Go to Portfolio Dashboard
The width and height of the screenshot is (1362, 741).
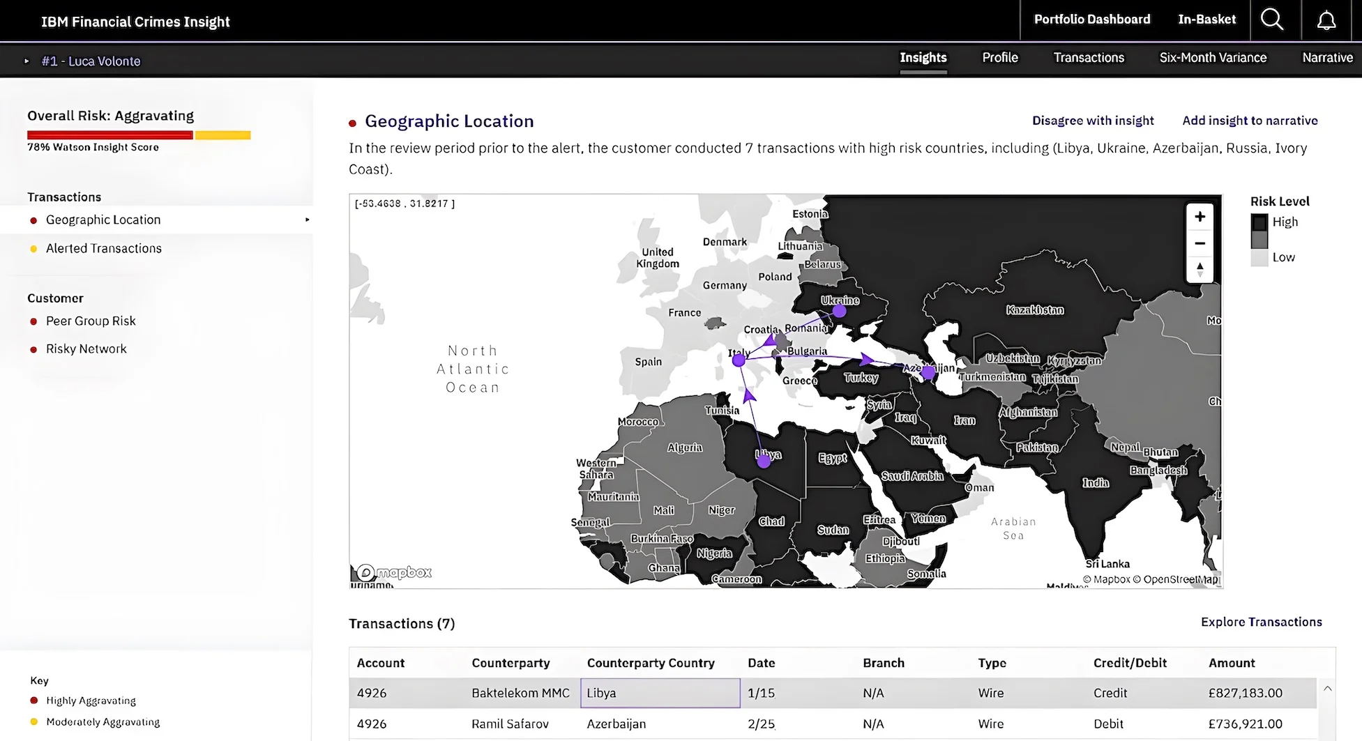click(x=1092, y=20)
